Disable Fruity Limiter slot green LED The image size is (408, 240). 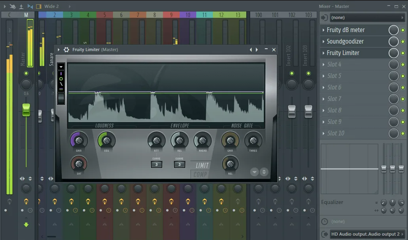(403, 53)
